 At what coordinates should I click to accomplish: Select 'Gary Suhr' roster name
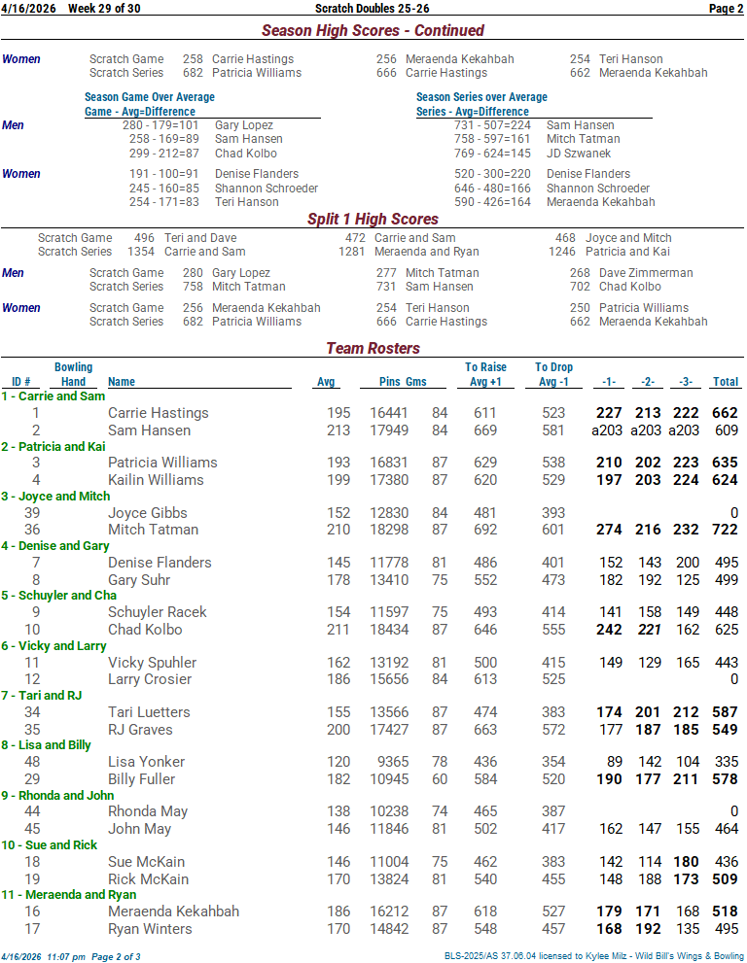coord(139,580)
